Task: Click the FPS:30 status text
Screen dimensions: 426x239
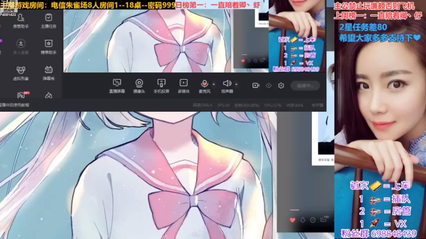Action: 223,105
